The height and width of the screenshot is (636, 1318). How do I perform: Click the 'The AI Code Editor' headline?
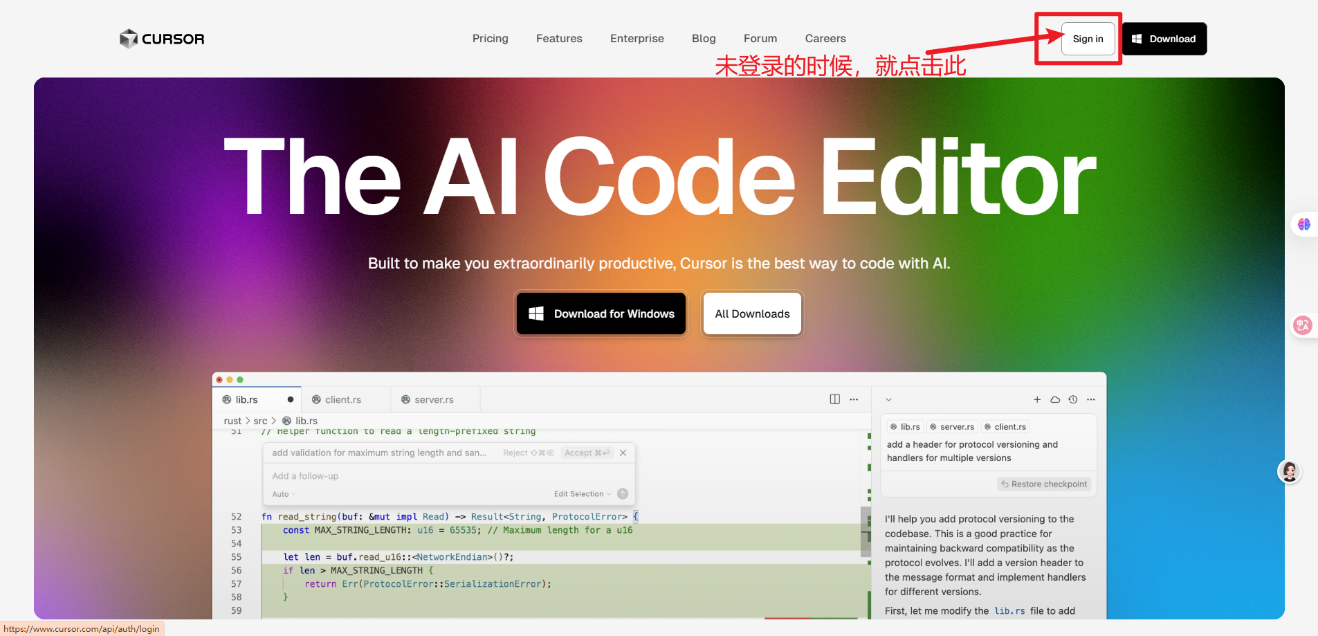coord(659,176)
